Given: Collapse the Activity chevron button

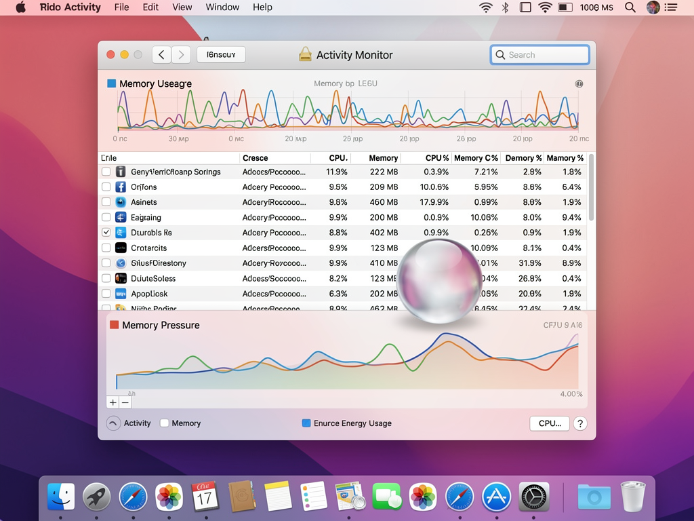Looking at the screenshot, I should [x=113, y=423].
